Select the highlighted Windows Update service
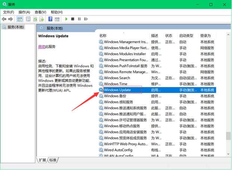Image resolution: width=232 pixels, height=170 pixels. 157,90
